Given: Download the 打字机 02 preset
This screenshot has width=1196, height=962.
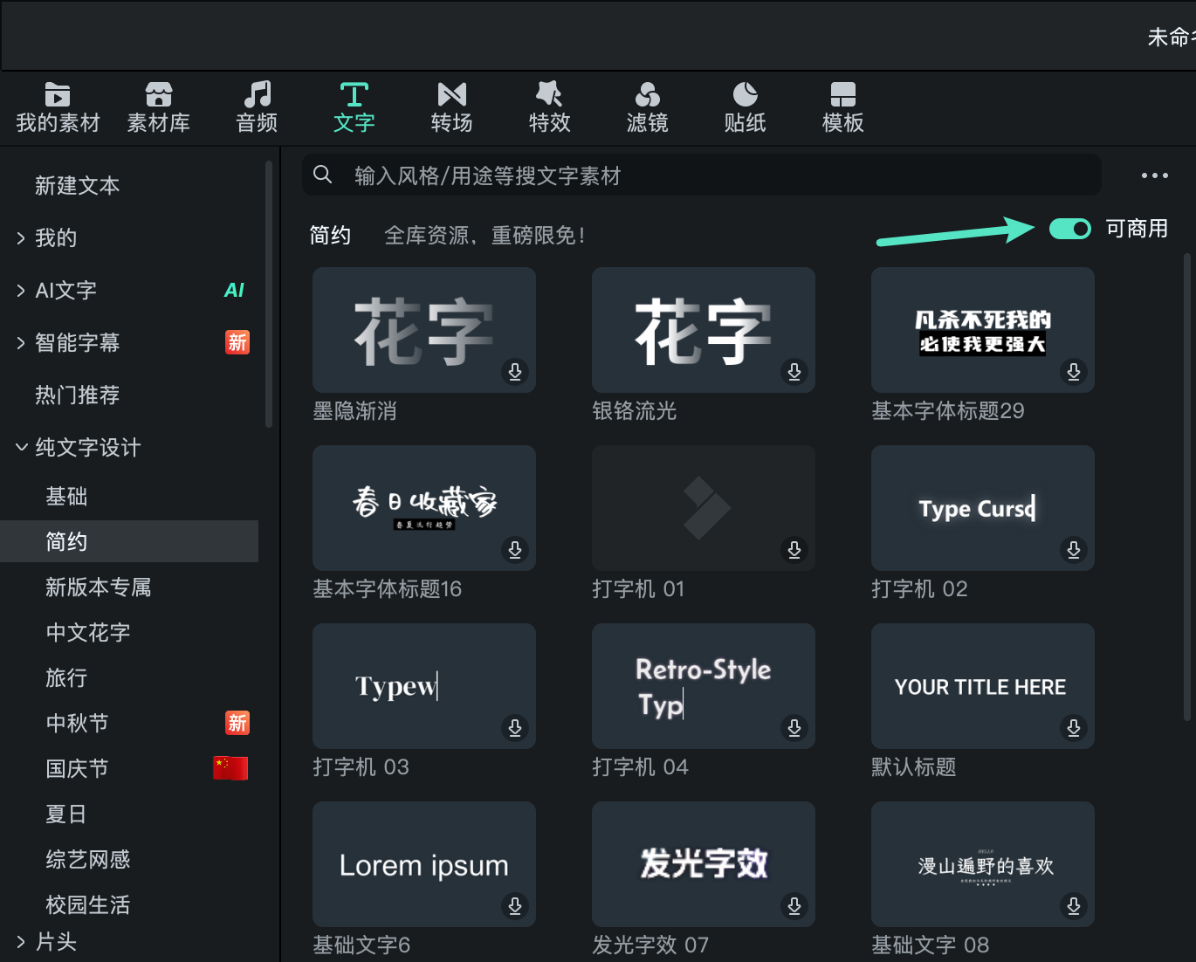Looking at the screenshot, I should (1074, 550).
